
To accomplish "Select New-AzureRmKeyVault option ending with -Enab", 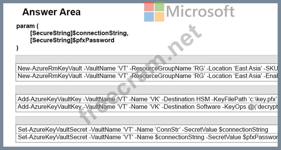I will (147, 76).
